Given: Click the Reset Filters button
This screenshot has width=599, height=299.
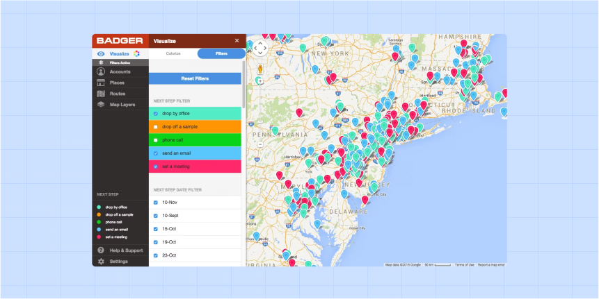Looking at the screenshot, I should click(195, 78).
